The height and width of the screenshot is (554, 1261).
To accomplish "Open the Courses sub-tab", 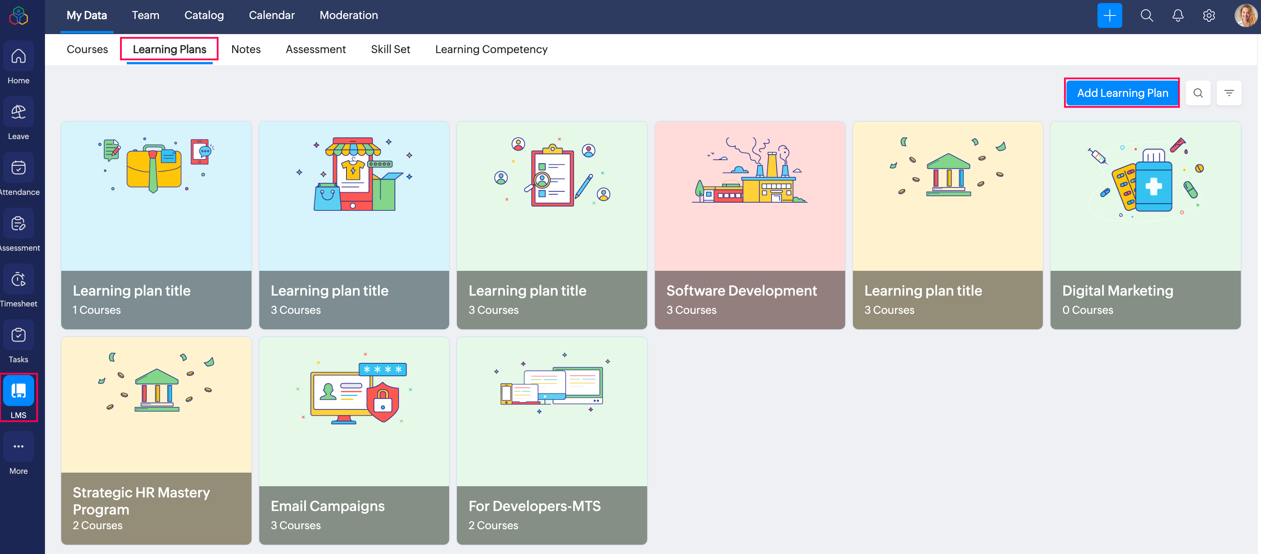I will point(87,50).
